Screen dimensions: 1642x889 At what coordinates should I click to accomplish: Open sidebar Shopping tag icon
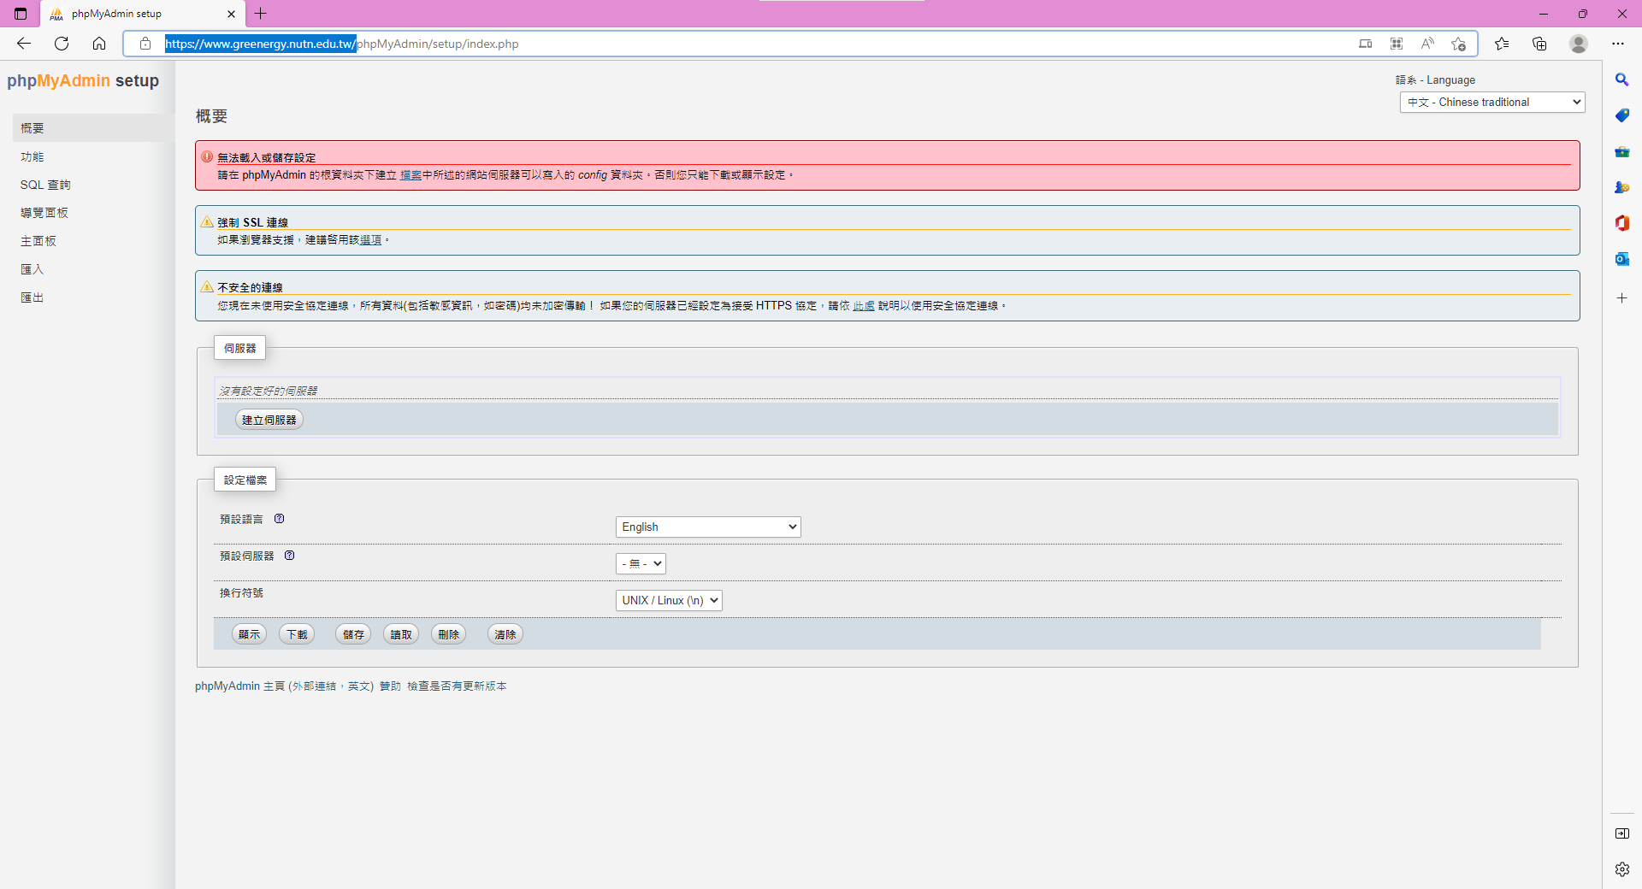1622,115
